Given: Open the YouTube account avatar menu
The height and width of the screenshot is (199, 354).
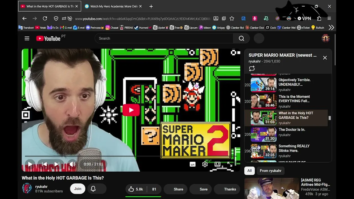Looking at the screenshot, I should point(326,38).
